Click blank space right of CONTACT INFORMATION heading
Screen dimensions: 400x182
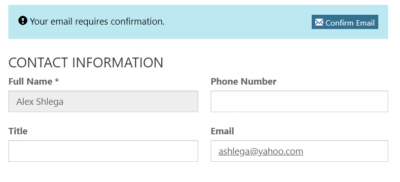click(x=276, y=62)
